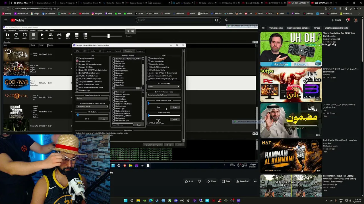Screen dimensions: 364x204
Task: Click the Play icon in RPCS3 toolbar
Action: click(x=42, y=36)
